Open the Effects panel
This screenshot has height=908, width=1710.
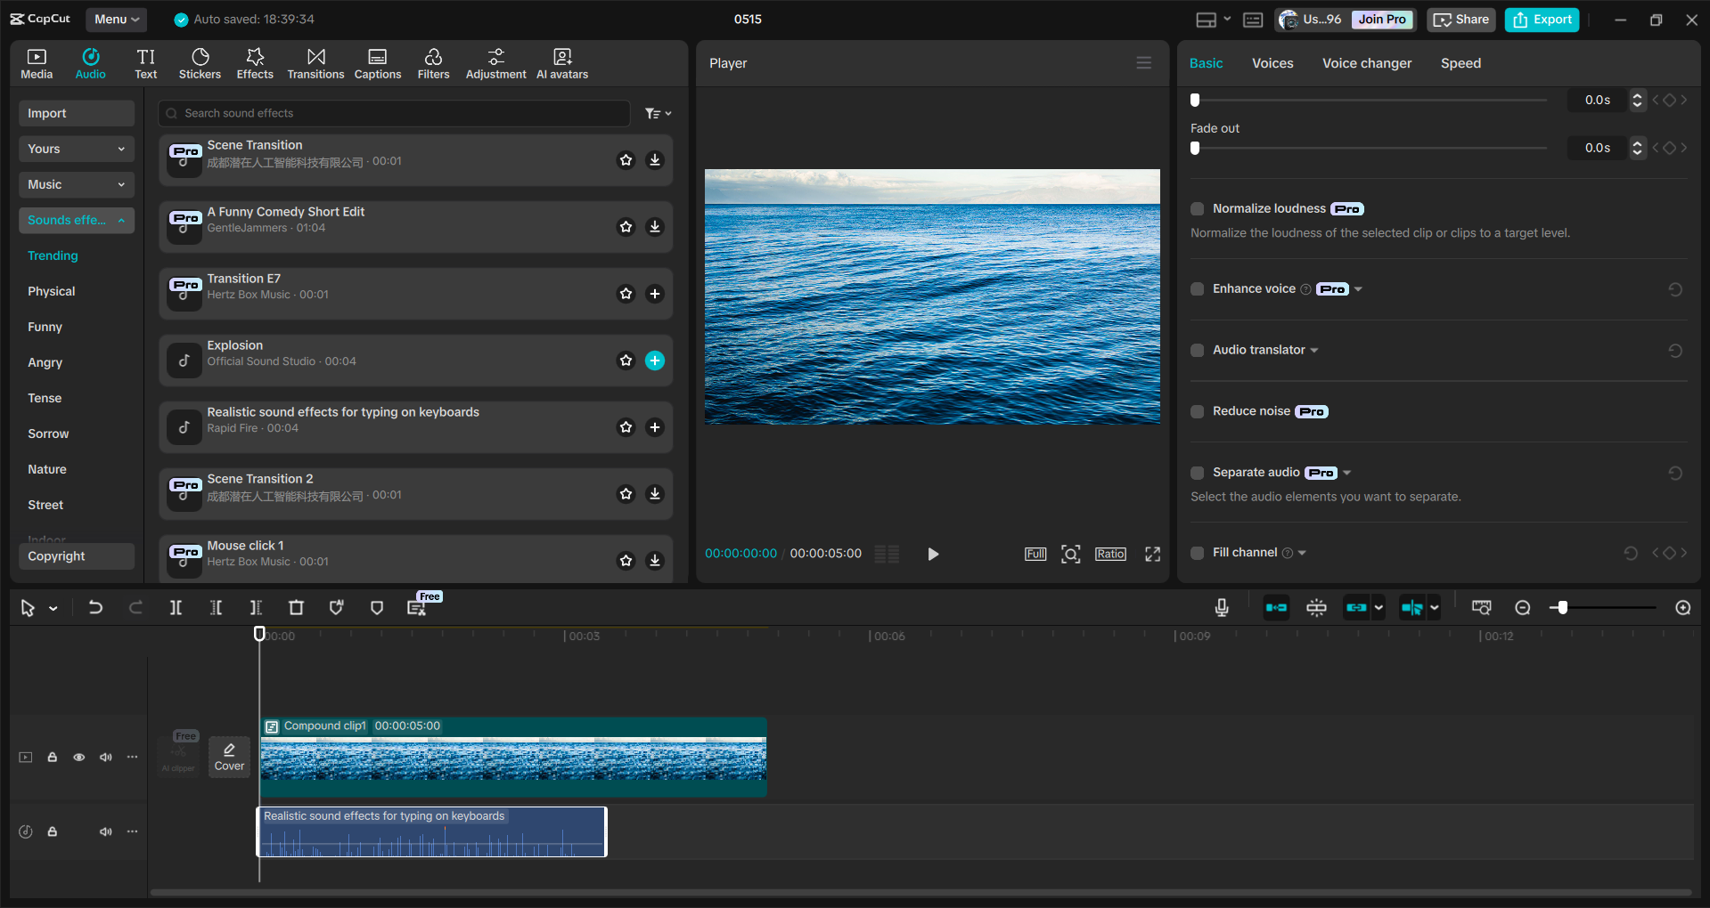255,62
